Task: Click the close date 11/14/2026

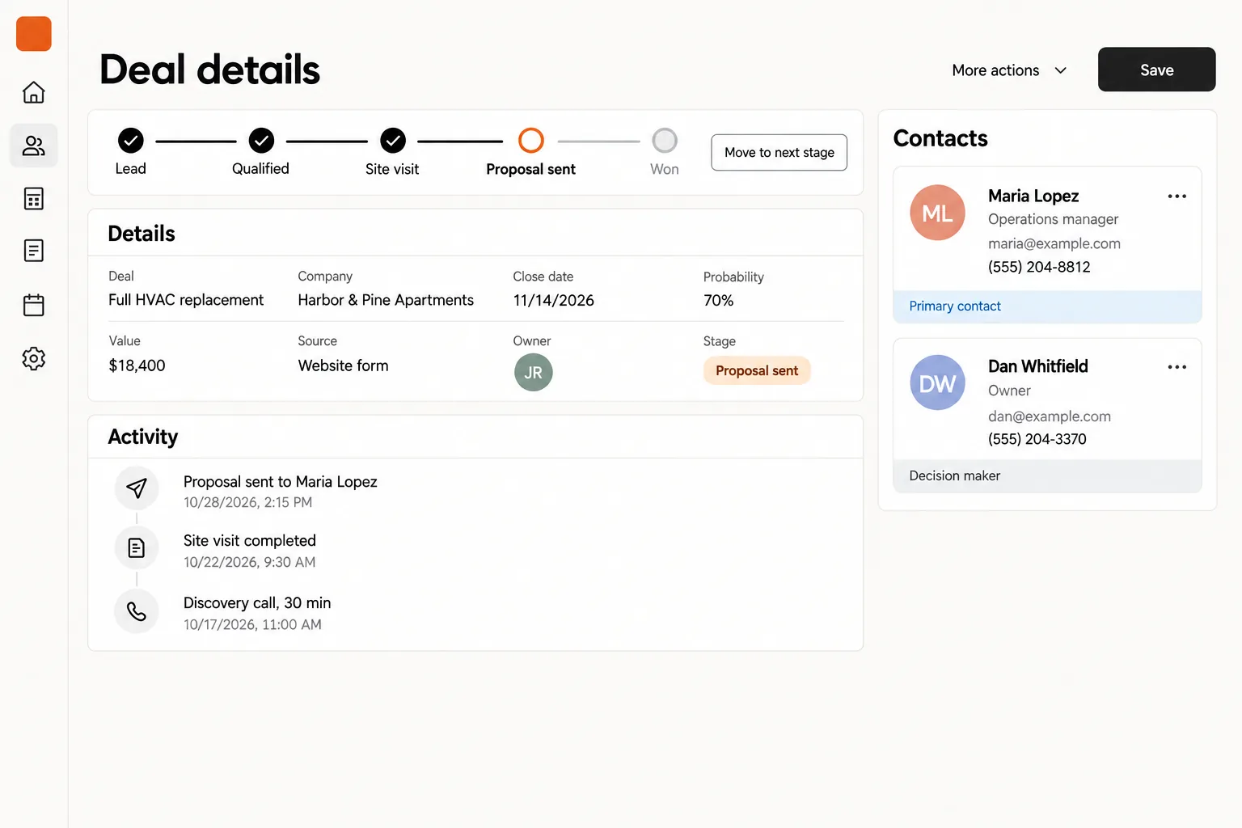Action: [x=554, y=301]
